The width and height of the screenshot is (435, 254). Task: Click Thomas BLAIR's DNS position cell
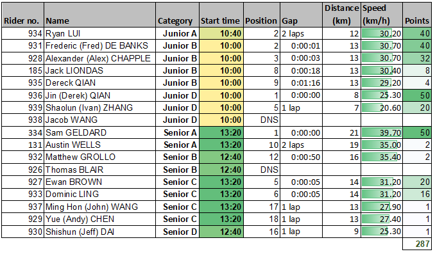tap(262, 170)
